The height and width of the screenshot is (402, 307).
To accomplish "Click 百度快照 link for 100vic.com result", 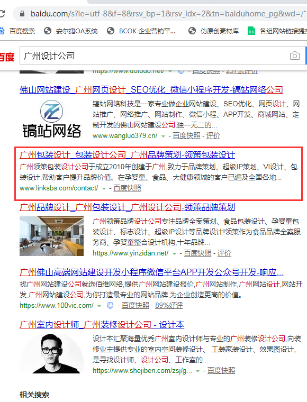I will [135, 305].
